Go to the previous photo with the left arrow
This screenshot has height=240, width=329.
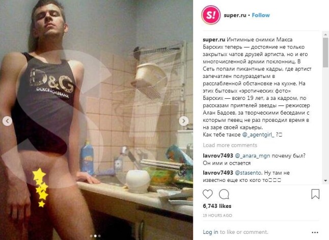(x=7, y=121)
